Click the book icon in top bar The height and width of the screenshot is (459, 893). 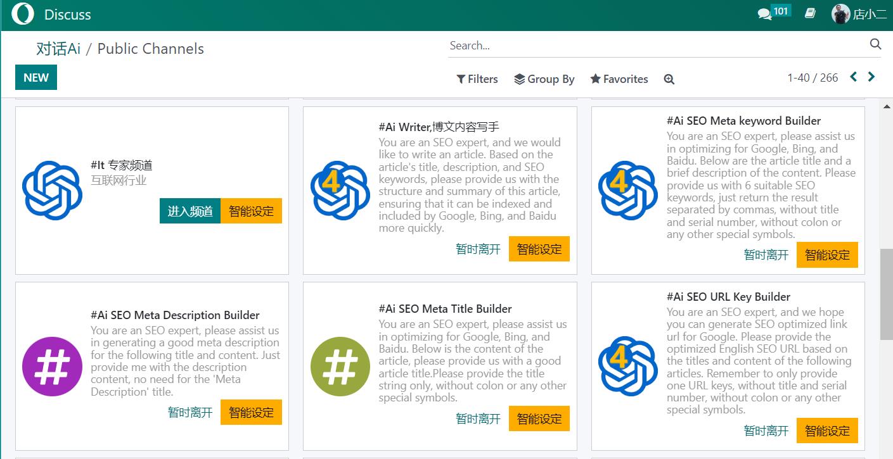point(810,13)
